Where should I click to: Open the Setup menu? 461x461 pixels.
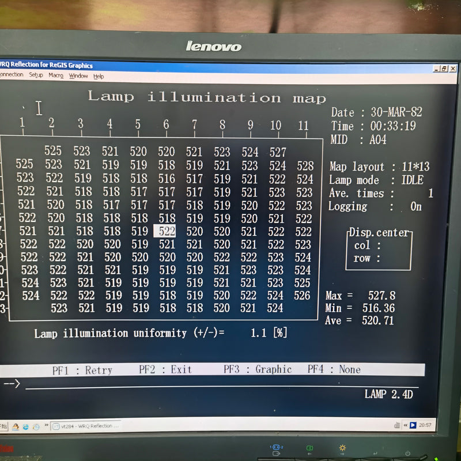point(36,75)
